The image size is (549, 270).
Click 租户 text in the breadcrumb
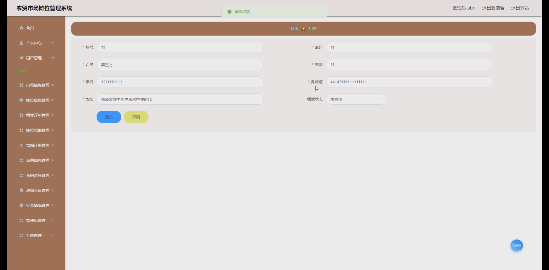(x=313, y=29)
